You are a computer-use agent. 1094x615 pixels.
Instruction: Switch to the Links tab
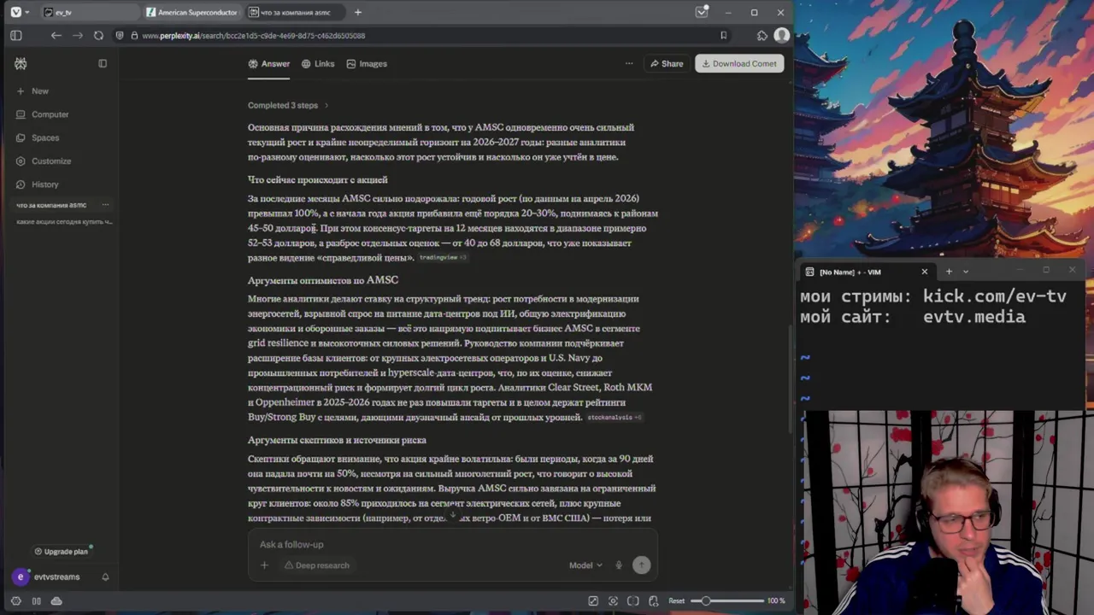pos(318,63)
